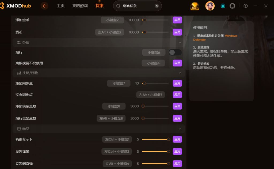This screenshot has width=274, height=169.
Task: Click the teal list icon in header
Action: [x=223, y=6]
